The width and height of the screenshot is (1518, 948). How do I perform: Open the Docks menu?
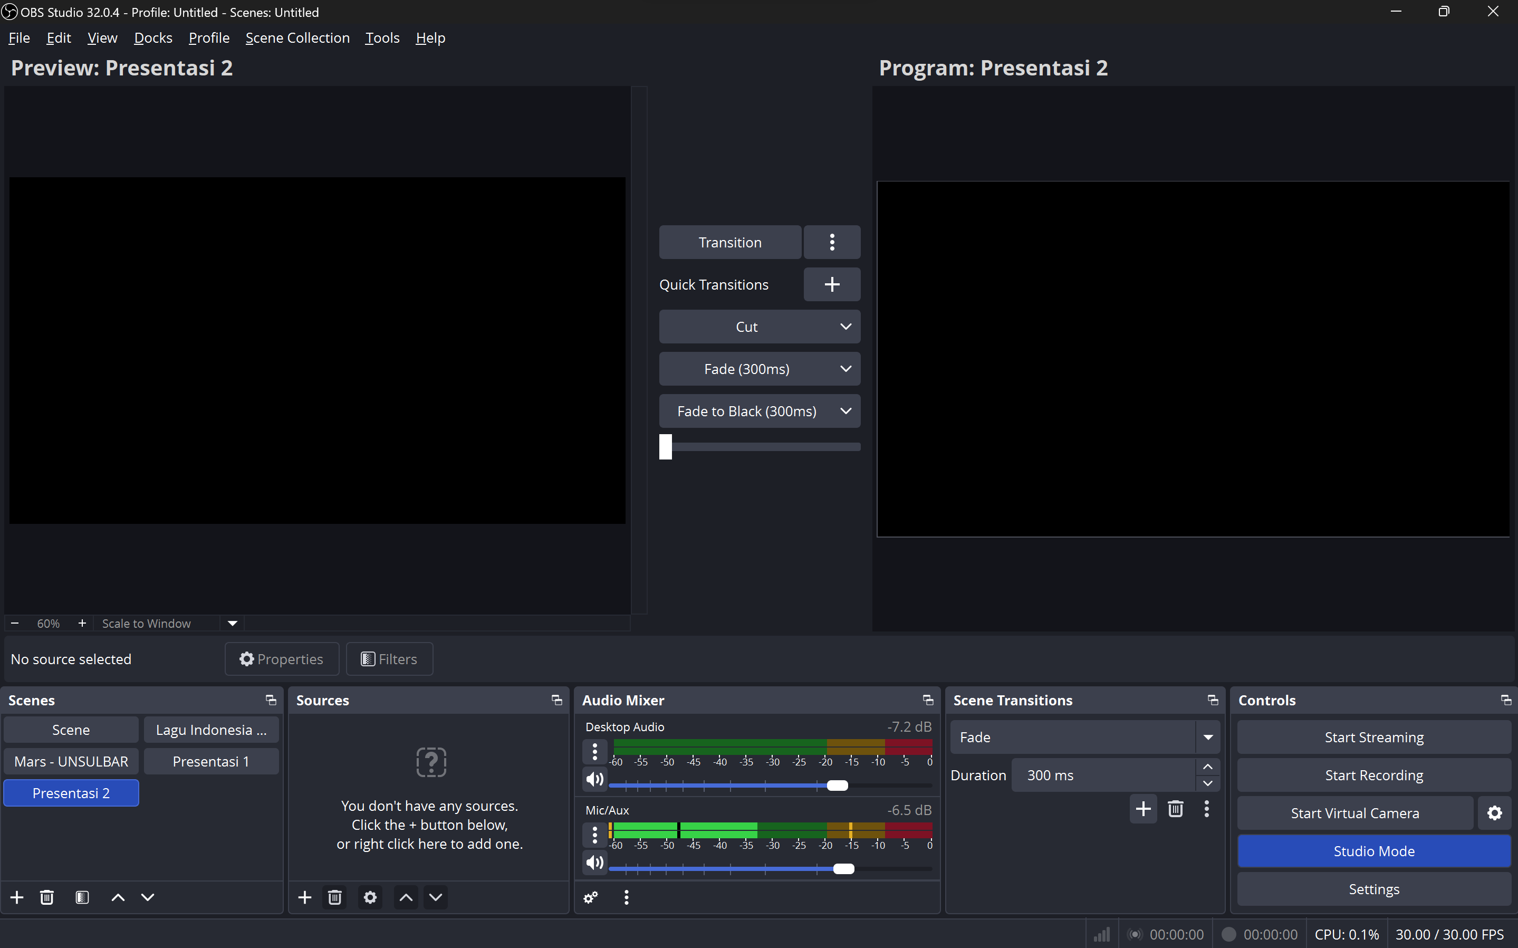pyautogui.click(x=153, y=37)
